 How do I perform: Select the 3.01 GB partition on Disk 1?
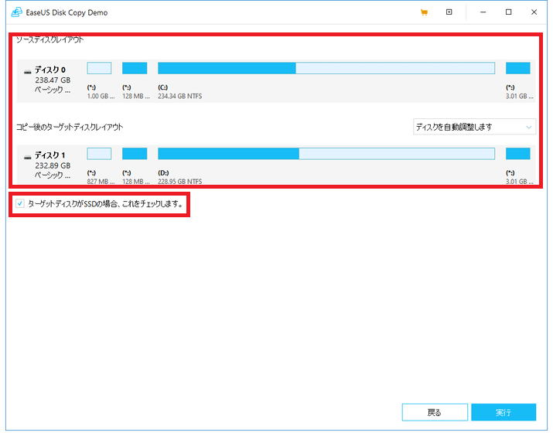517,153
